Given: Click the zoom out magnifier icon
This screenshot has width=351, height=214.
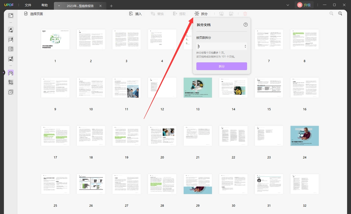Looking at the screenshot, I should pos(331,13).
